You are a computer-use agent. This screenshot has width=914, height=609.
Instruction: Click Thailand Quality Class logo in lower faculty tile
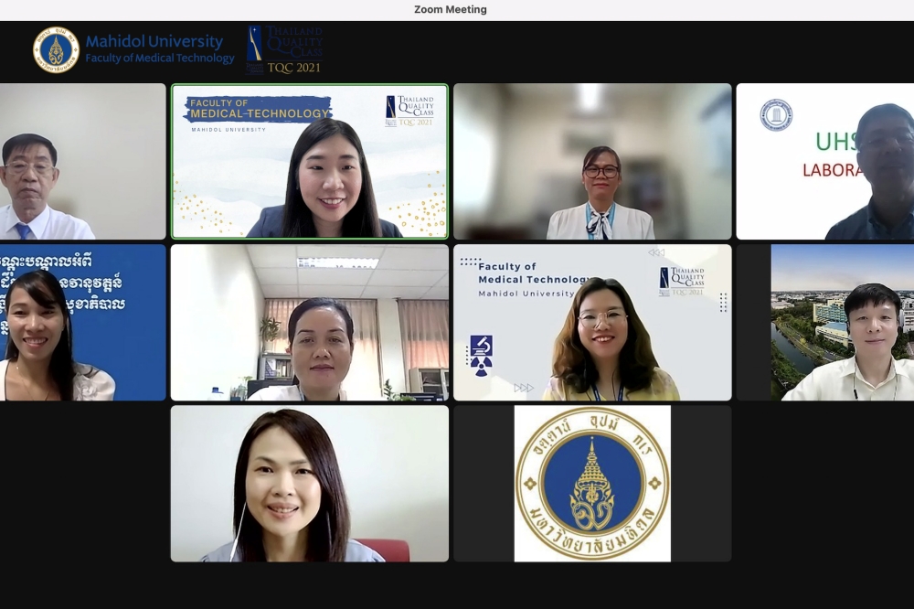tap(682, 281)
